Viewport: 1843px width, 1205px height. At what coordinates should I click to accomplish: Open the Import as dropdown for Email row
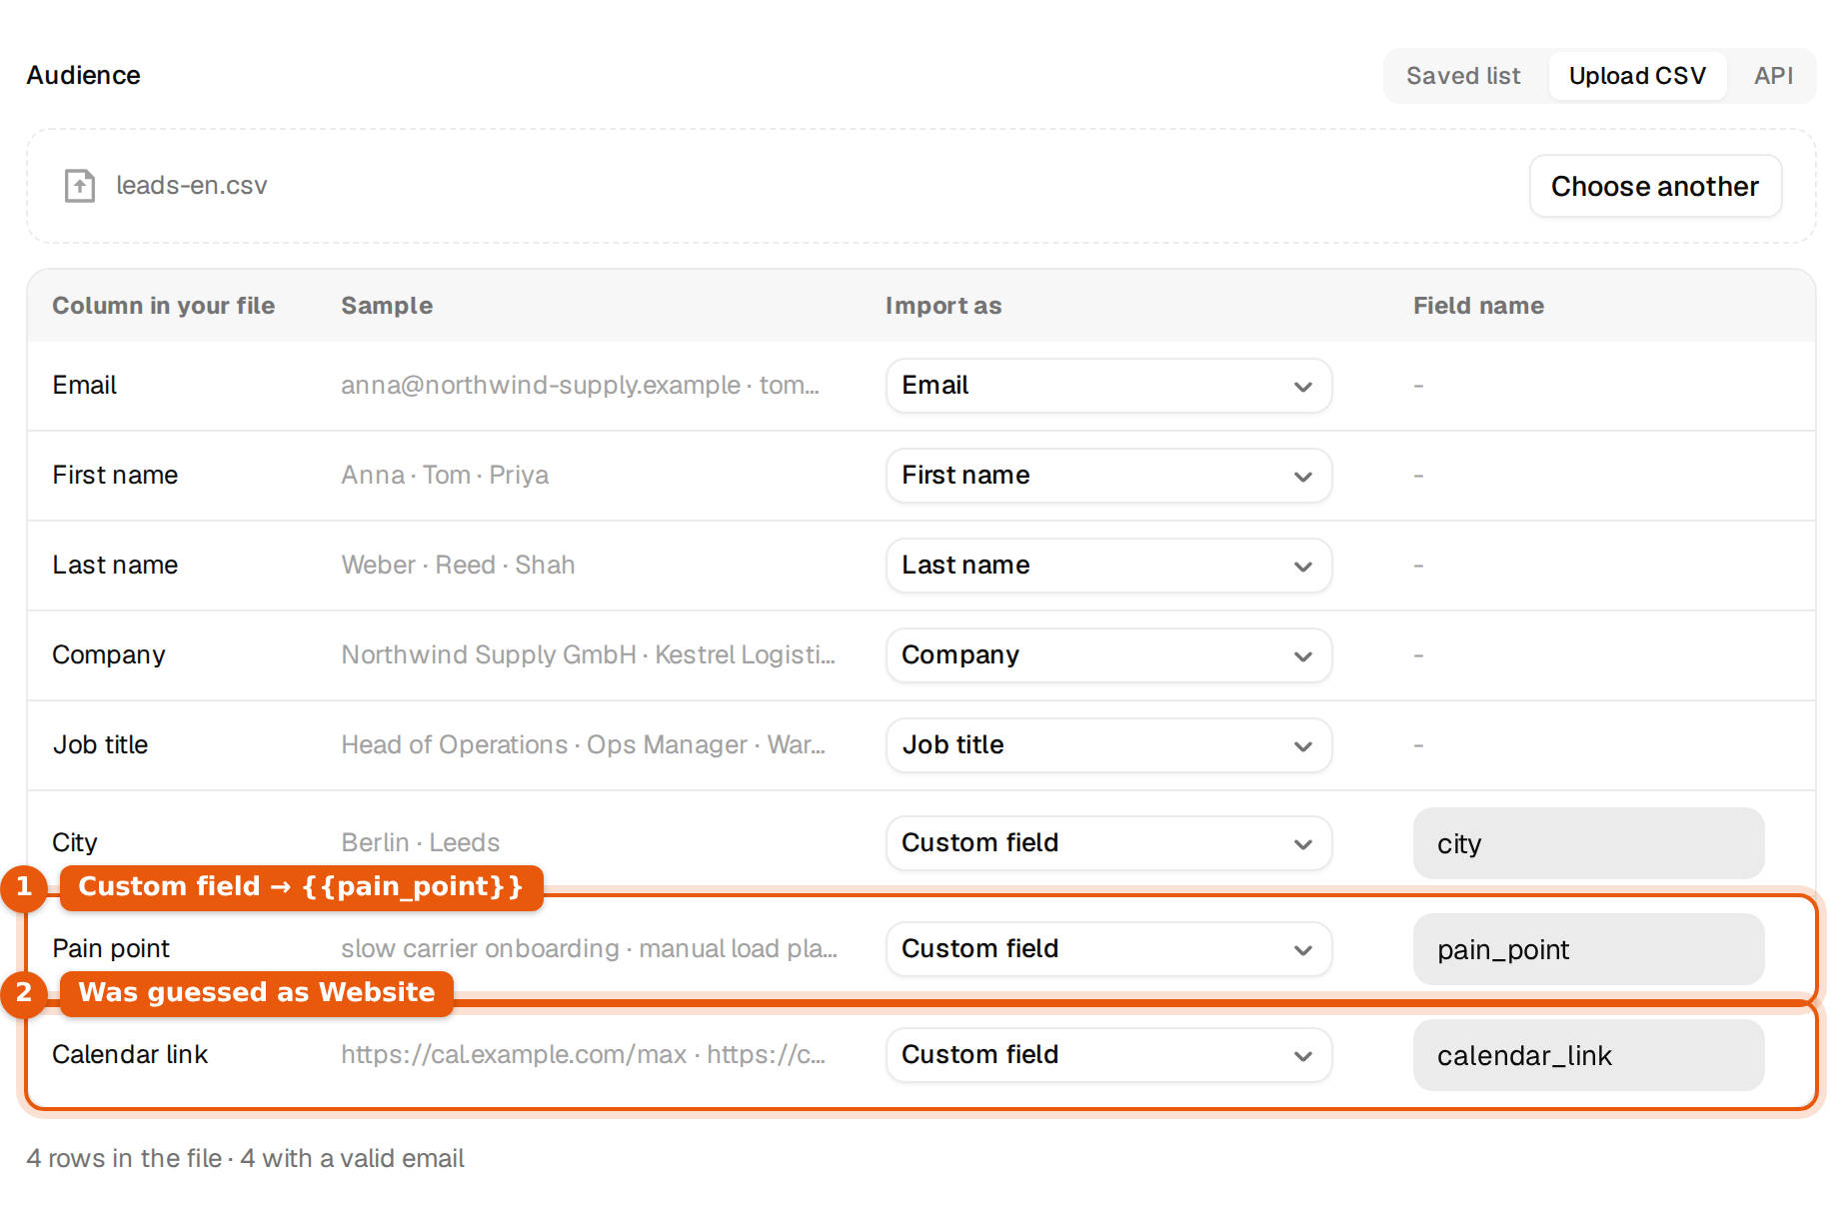(1108, 386)
